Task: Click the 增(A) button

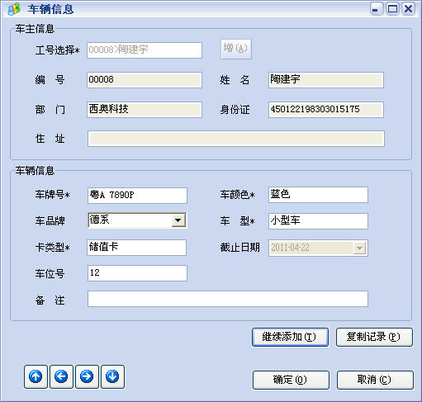Action: pos(236,49)
